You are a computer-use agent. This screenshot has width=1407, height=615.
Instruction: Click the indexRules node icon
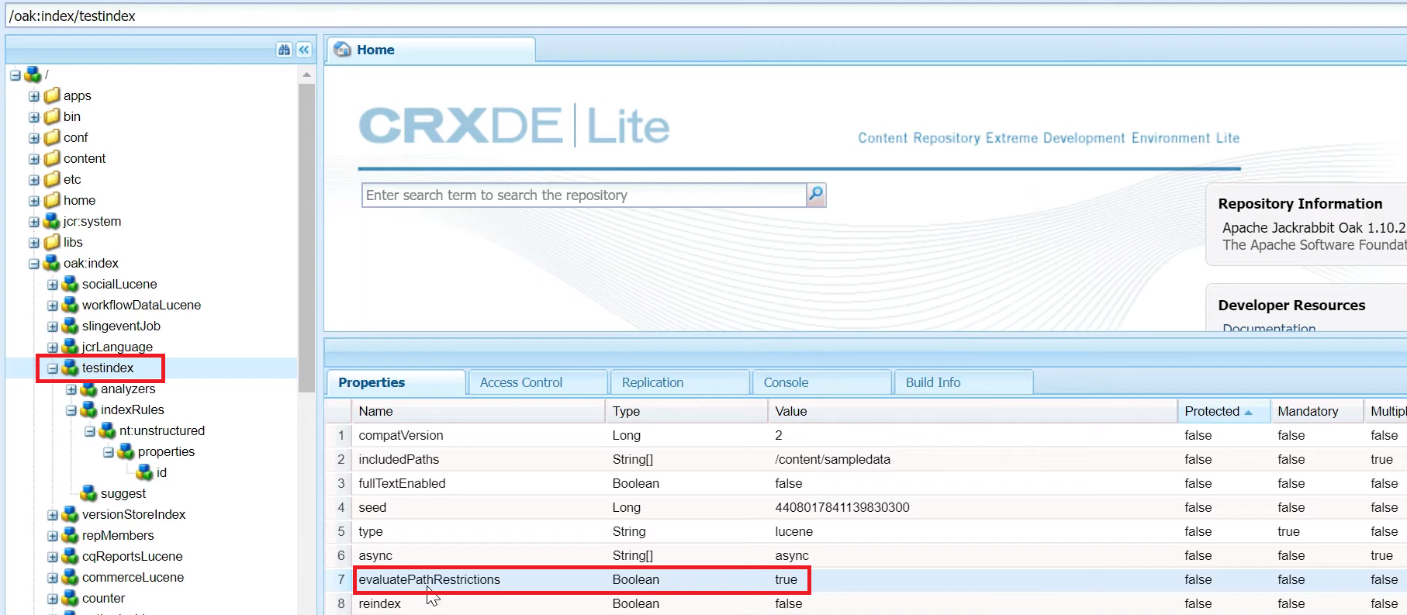tap(89, 409)
